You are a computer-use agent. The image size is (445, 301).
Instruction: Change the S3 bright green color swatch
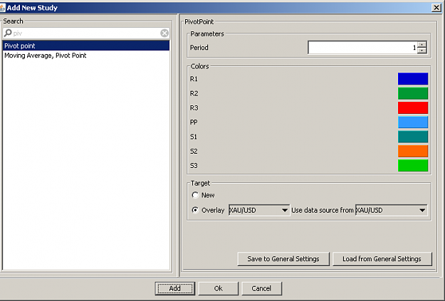click(413, 166)
